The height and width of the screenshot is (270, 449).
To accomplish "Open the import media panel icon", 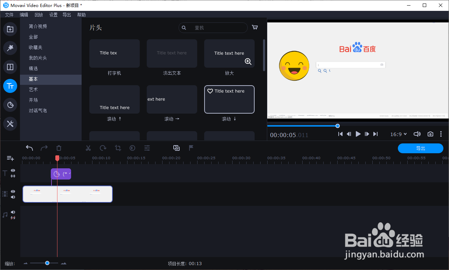I will pos(10,29).
